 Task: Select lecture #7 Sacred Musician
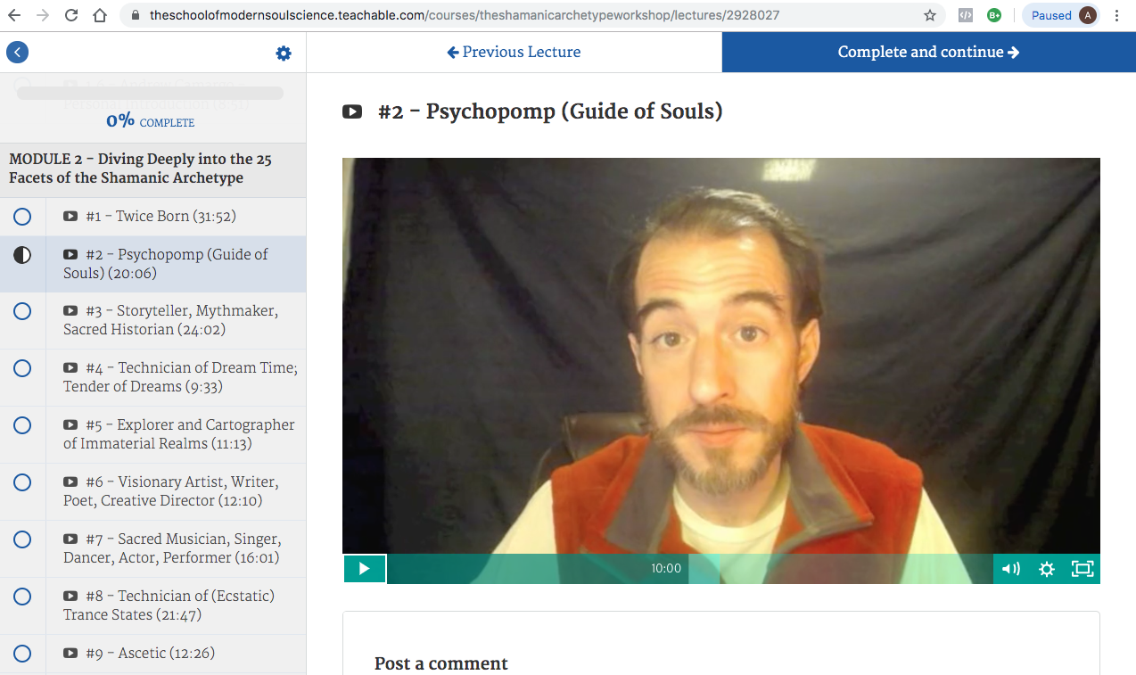(x=171, y=548)
